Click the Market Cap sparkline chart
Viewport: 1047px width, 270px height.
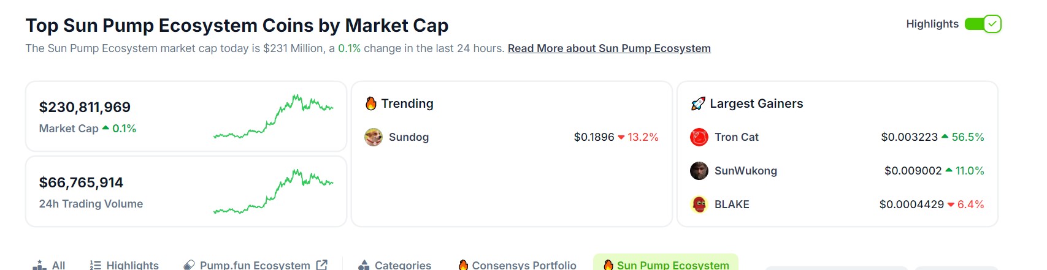pos(273,116)
